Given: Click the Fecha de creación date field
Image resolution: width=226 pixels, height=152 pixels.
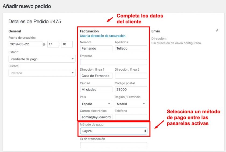Looking at the screenshot, I should (x=25, y=44).
